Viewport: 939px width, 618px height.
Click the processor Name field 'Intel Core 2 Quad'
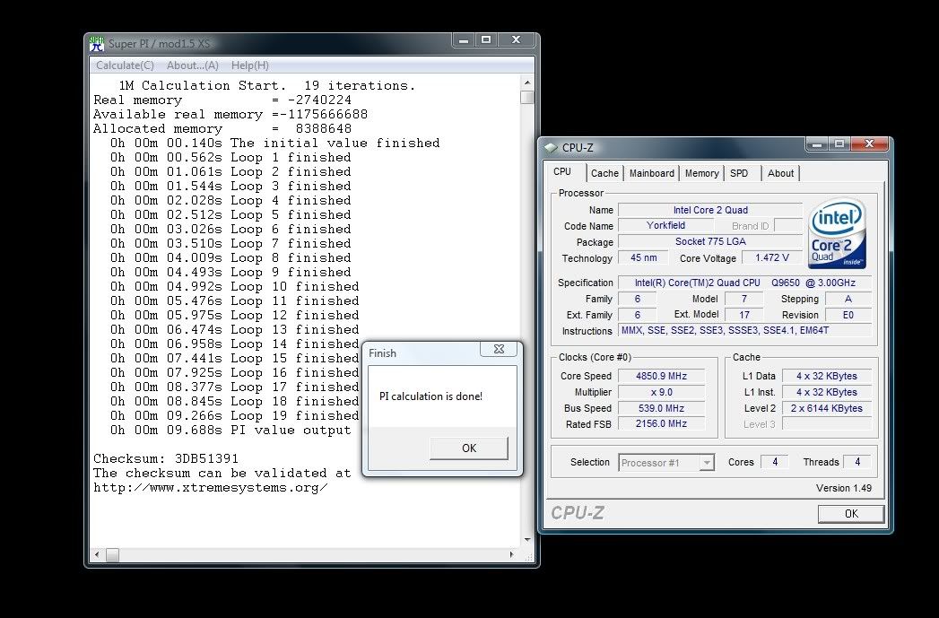tap(710, 210)
